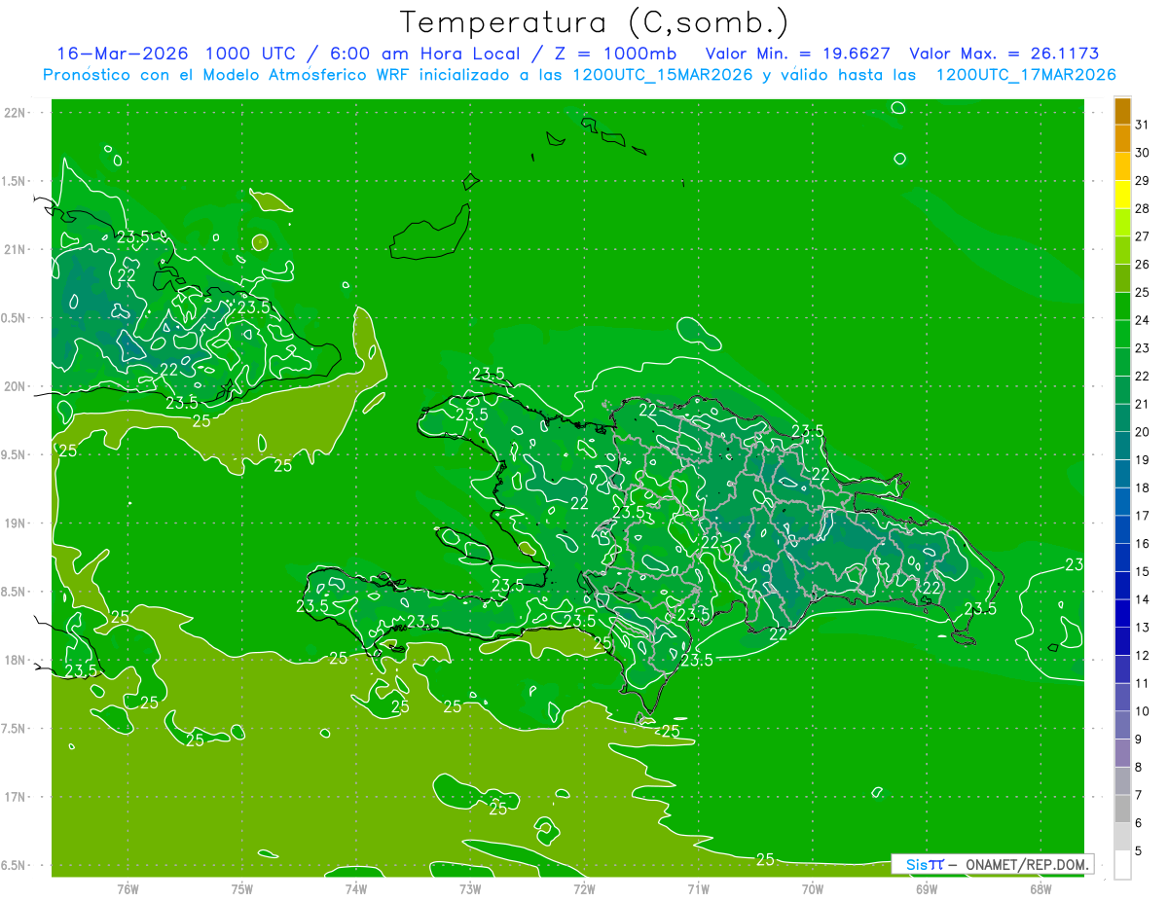Click the '76W' longitude axis label
This screenshot has width=1168, height=902.
point(128,888)
